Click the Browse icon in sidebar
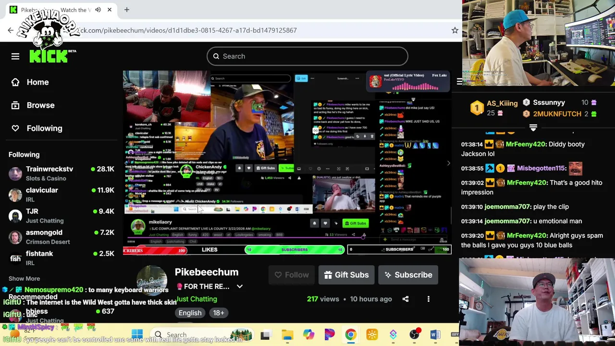This screenshot has height=346, width=615. pyautogui.click(x=15, y=105)
